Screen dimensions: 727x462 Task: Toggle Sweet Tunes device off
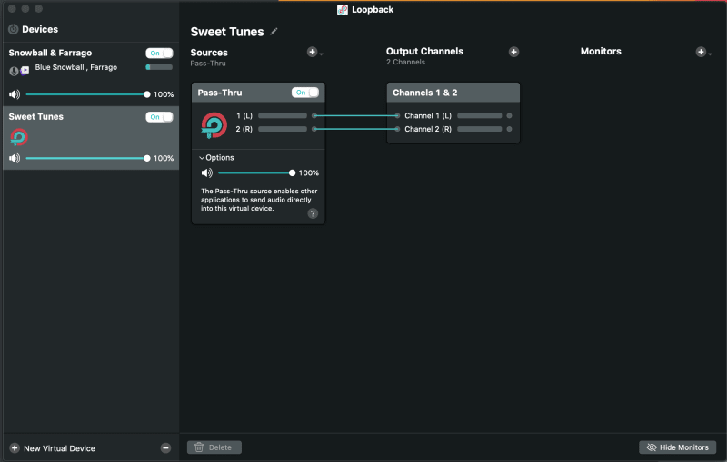point(160,117)
